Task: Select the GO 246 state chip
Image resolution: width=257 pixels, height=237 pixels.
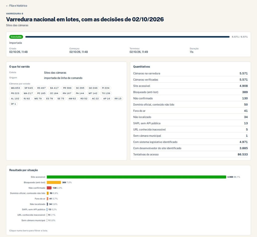Action: pos(93,88)
